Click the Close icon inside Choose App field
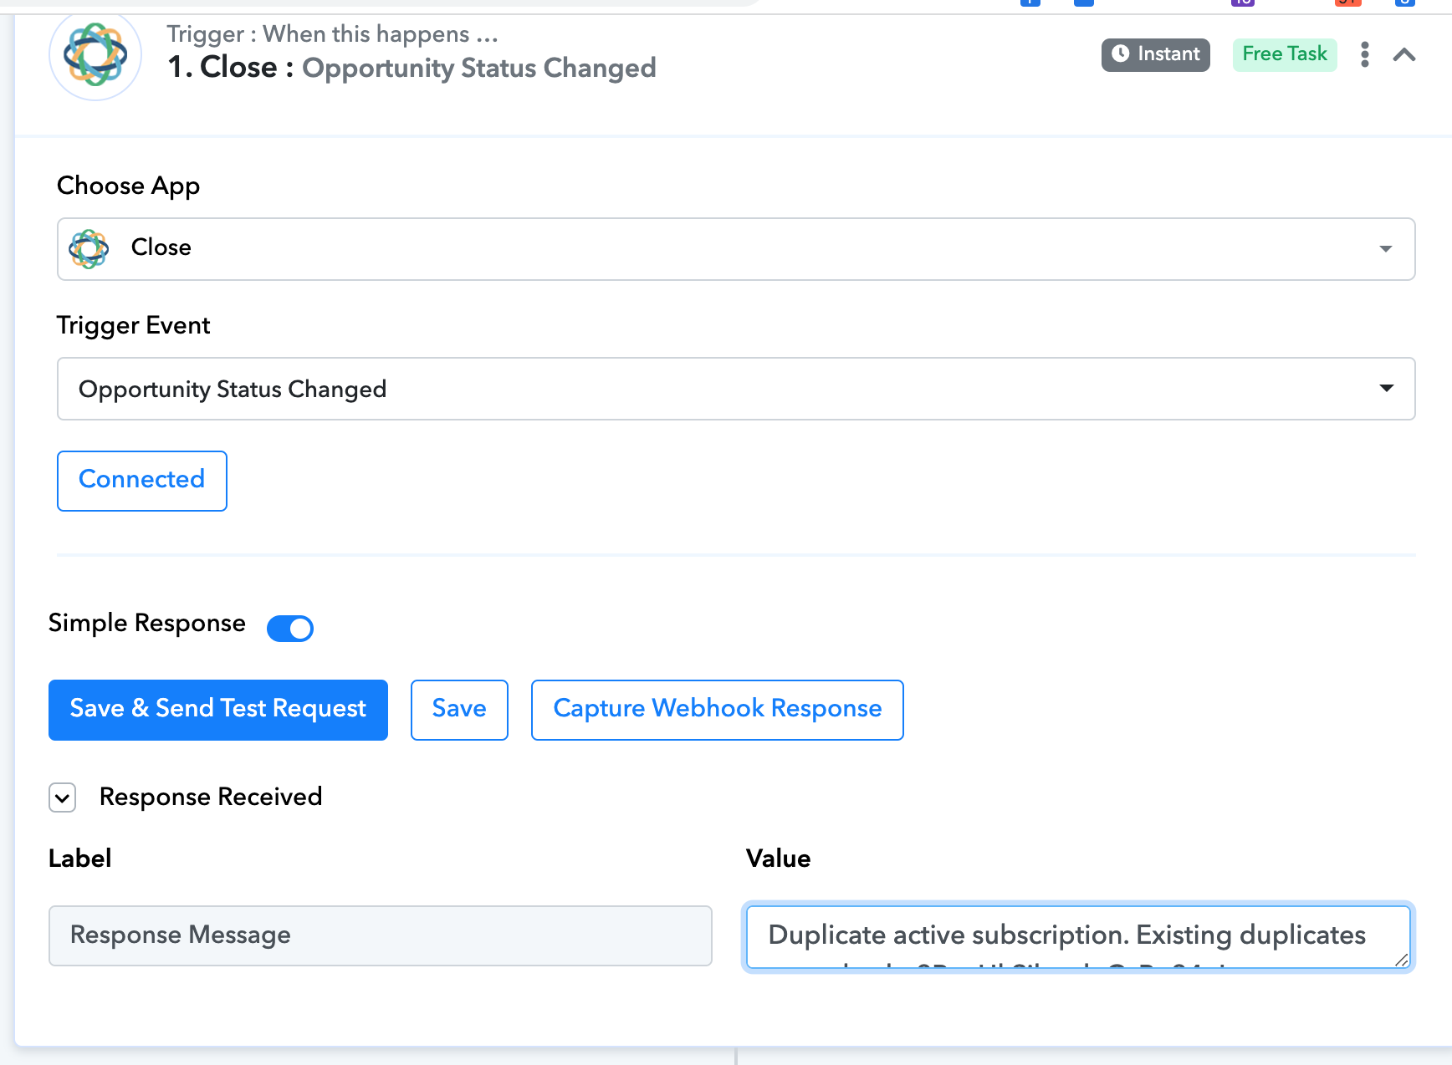The height and width of the screenshot is (1065, 1452). coord(89,249)
